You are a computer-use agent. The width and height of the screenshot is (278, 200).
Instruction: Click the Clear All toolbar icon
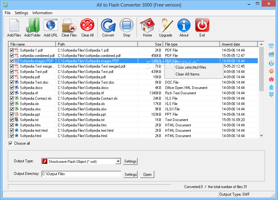coord(87,25)
